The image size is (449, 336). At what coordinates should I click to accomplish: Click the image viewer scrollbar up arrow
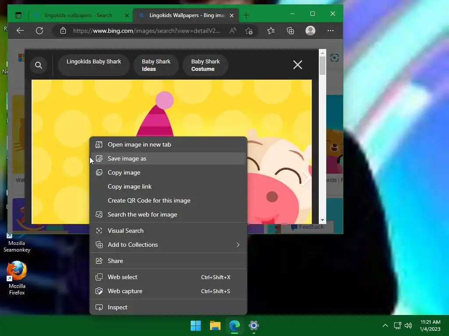point(322,53)
